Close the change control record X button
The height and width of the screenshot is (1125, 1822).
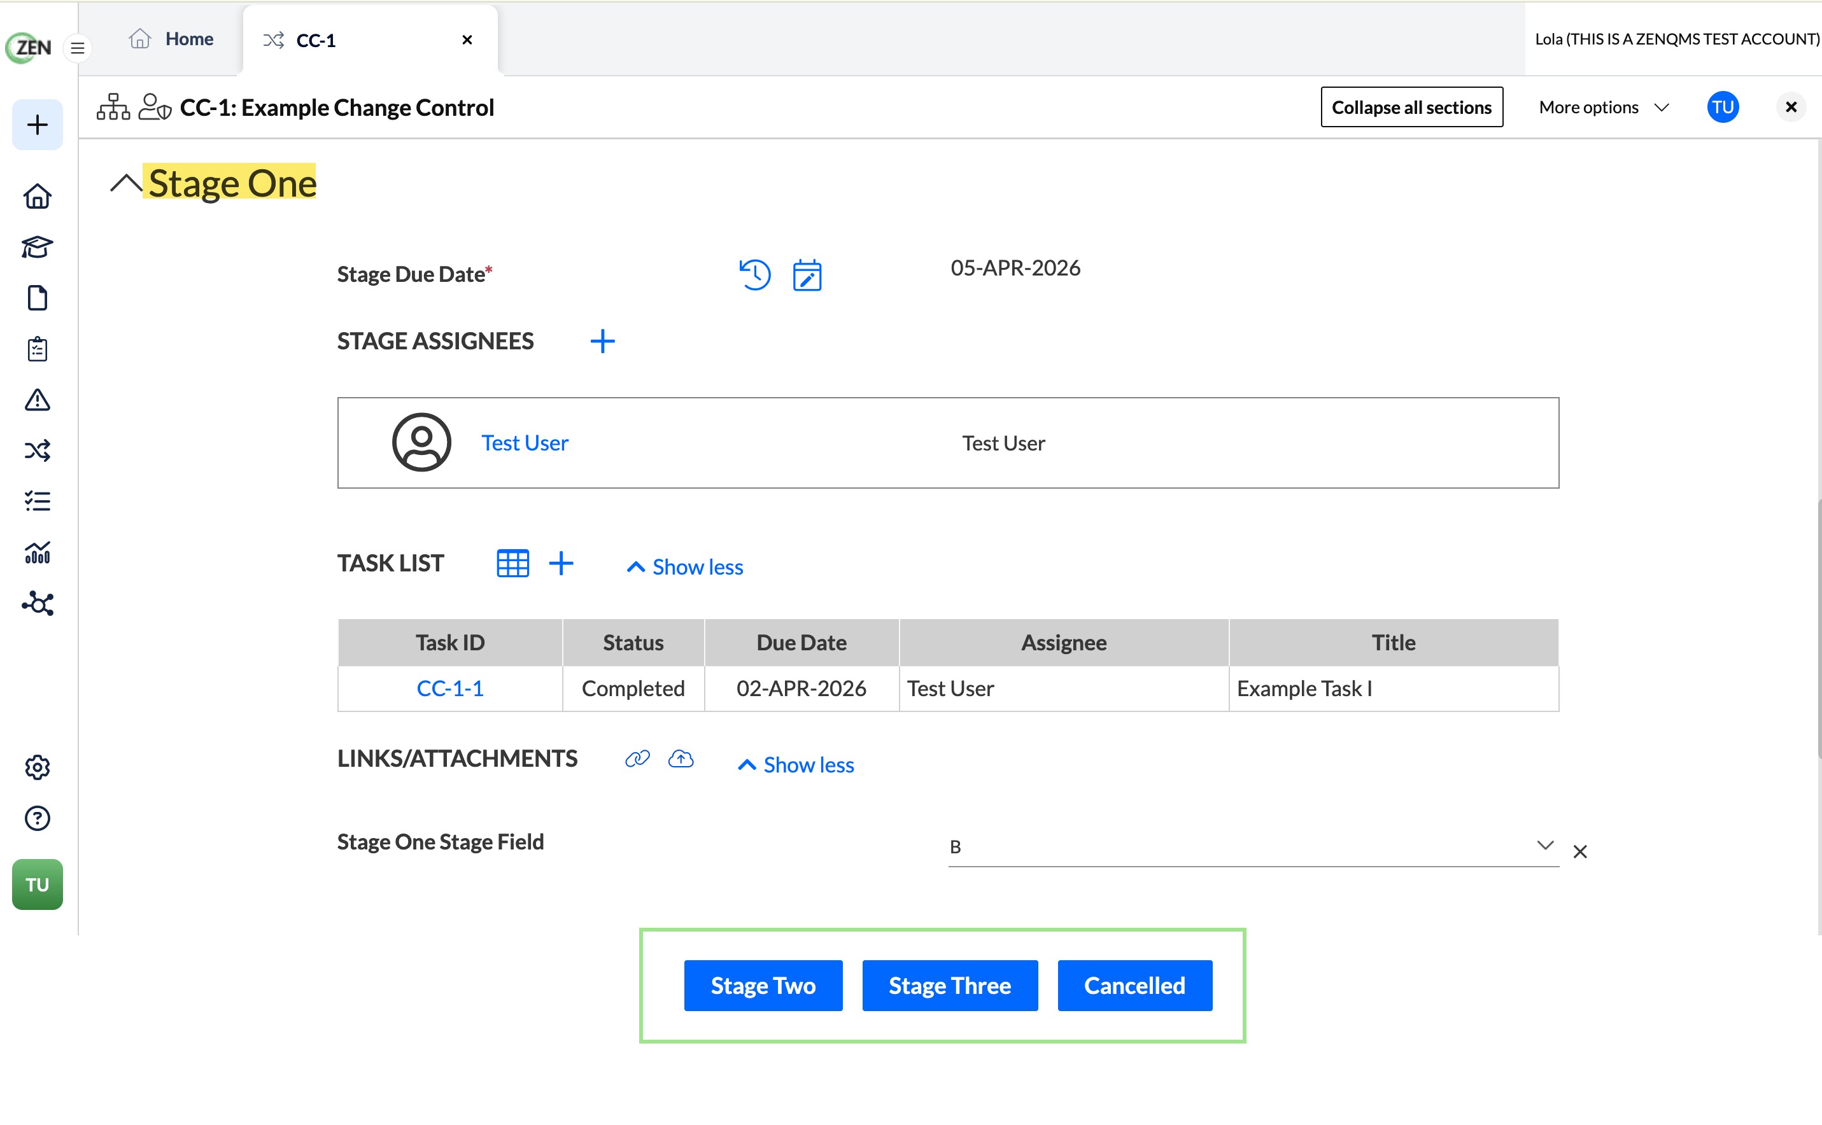(x=1791, y=107)
